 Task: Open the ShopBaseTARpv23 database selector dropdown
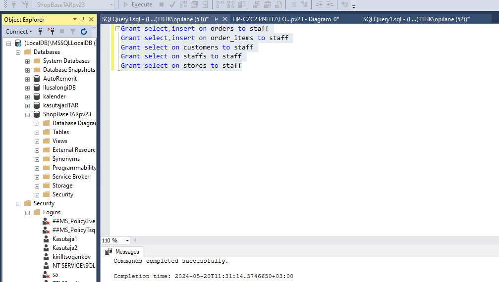click(111, 4)
